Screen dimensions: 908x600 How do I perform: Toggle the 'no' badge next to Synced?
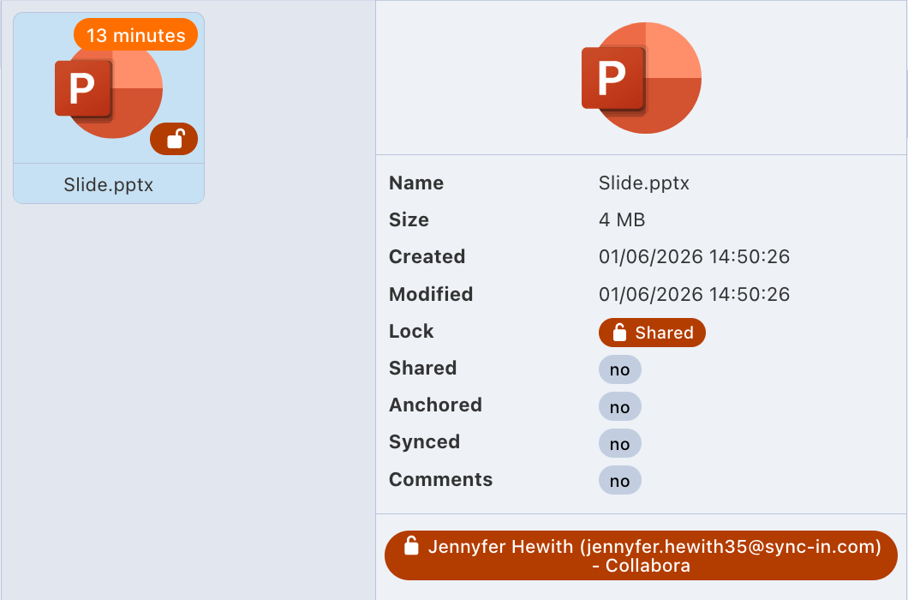coord(619,444)
